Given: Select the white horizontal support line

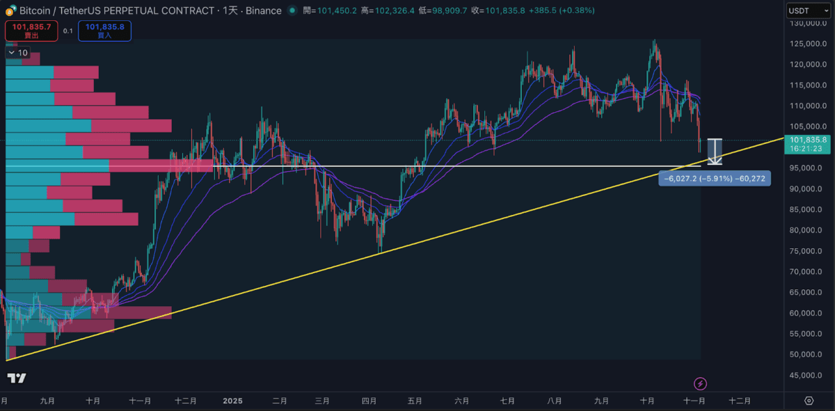Looking at the screenshot, I should point(487,166).
